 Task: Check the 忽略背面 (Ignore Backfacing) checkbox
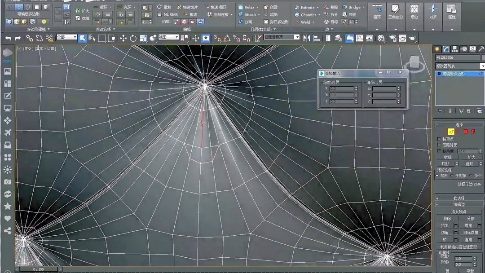coord(438,144)
